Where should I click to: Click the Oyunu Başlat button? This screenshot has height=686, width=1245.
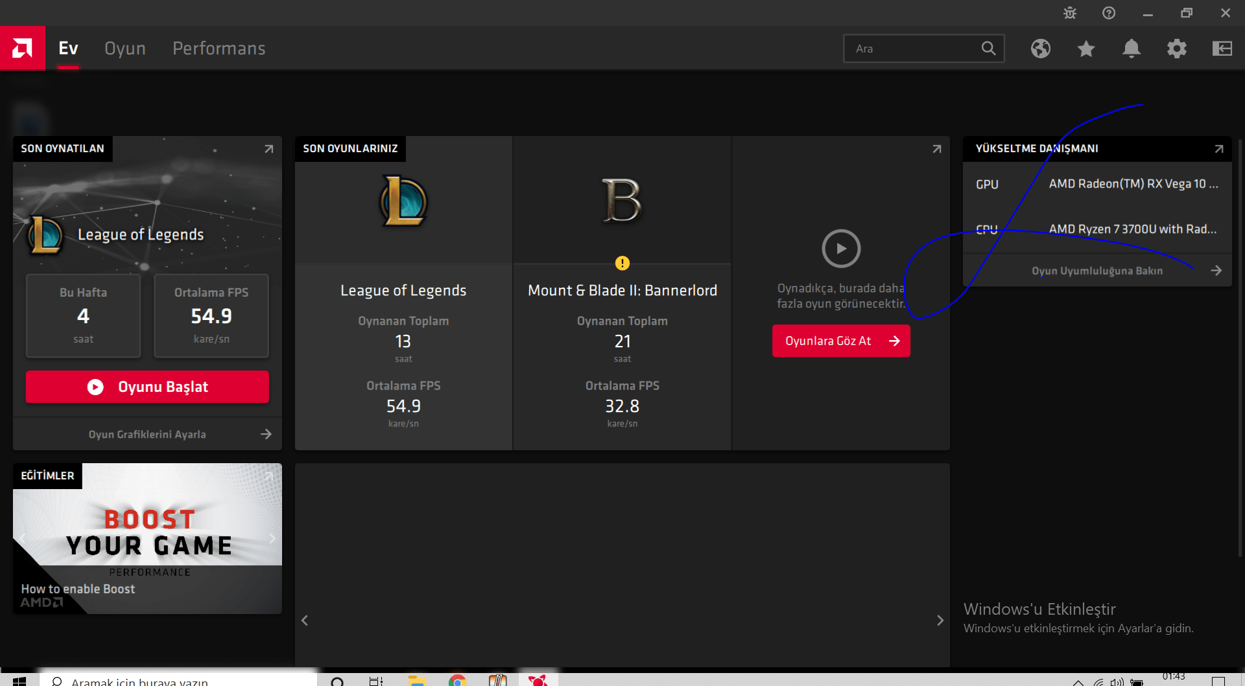(147, 387)
